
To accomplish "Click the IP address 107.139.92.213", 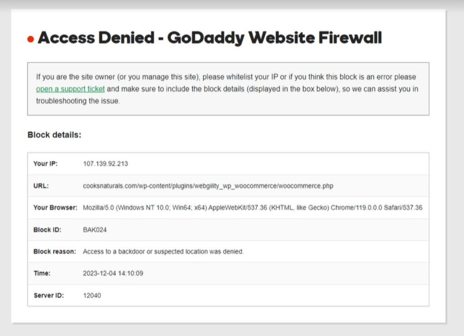I will coord(105,164).
